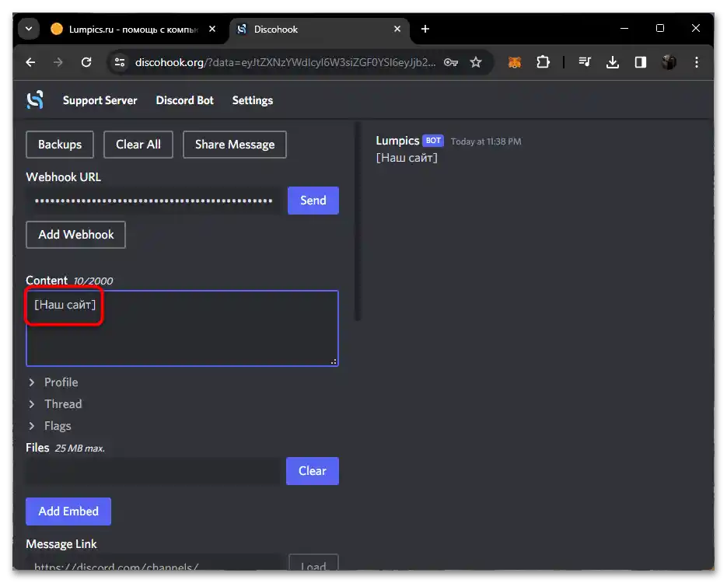The image size is (727, 583).
Task: Click the Today at 11:38 PM timestamp
Action: coord(486,141)
